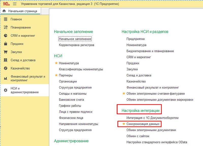Screen dimensions: 203x146
Task: Click the Продажи shopping bag icon
Action: click(x=6, y=44)
